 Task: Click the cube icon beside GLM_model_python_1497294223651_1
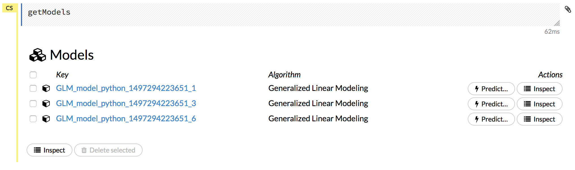pos(46,88)
